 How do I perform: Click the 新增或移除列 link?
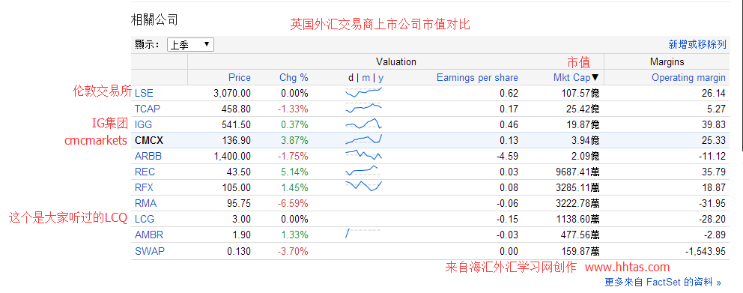pos(697,44)
